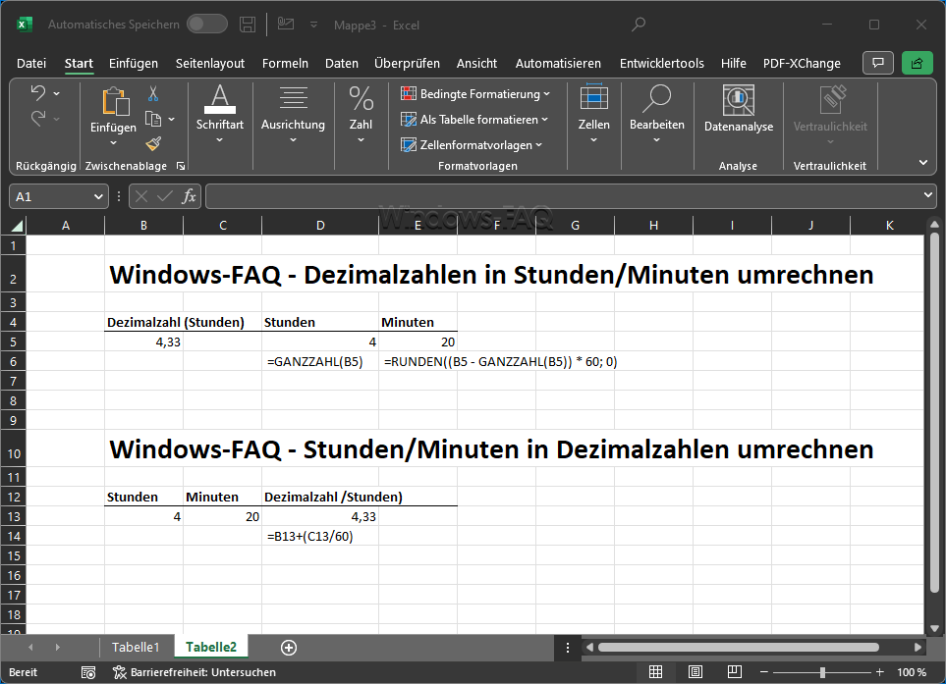The image size is (946, 684).
Task: Click the Datenanalyse button
Action: point(739,109)
